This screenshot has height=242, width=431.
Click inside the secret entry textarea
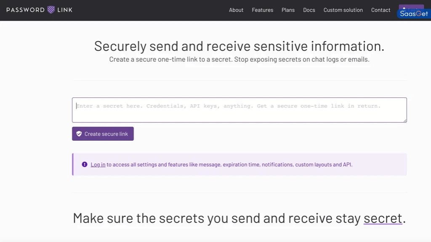coord(239,110)
